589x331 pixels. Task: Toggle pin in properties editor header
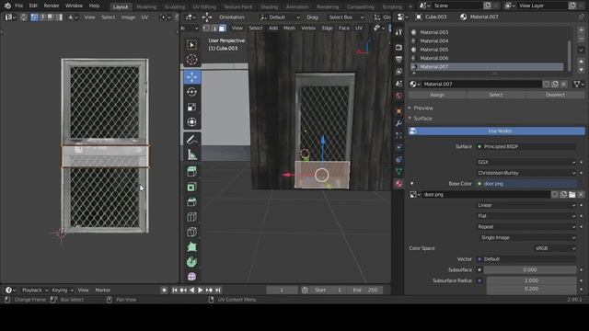coord(582,17)
